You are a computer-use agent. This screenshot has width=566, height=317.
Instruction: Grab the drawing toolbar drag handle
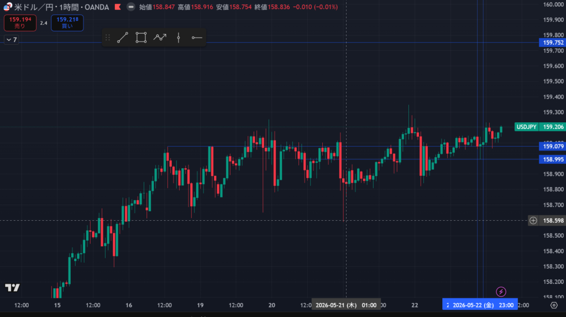(108, 38)
